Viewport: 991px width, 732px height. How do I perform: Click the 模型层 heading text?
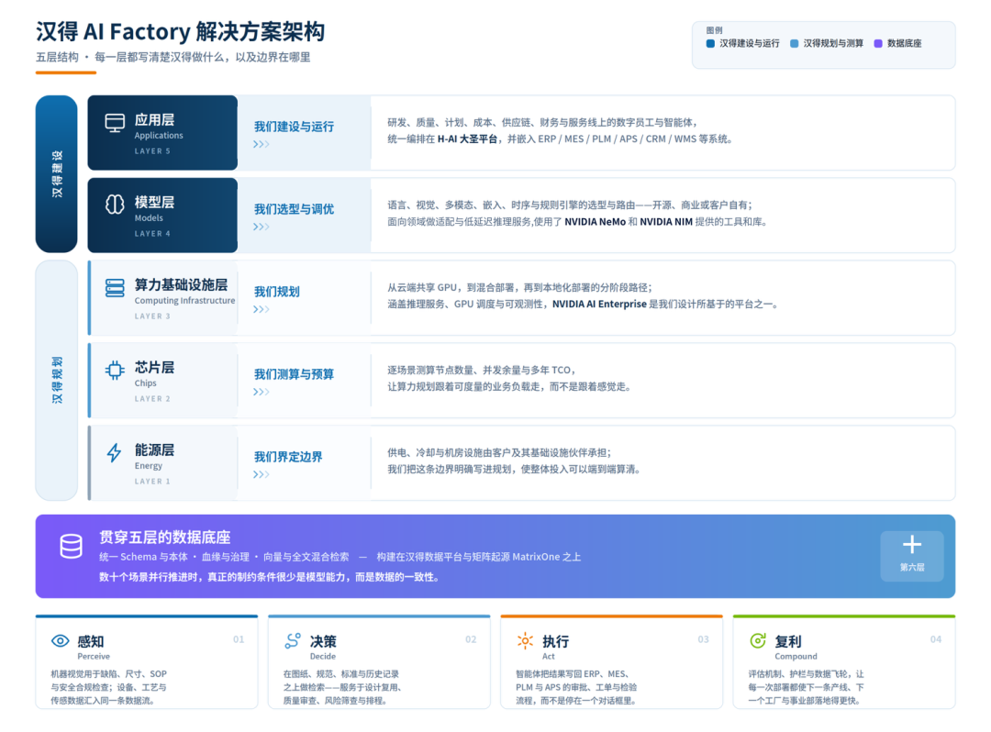(154, 203)
